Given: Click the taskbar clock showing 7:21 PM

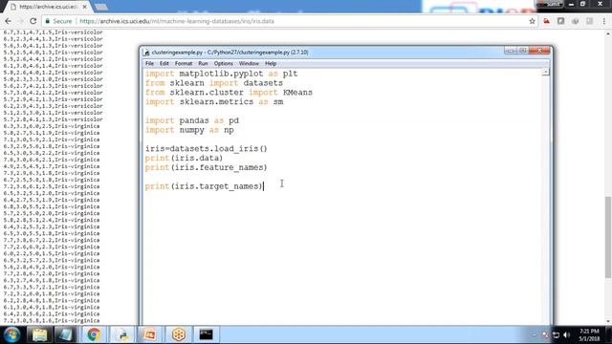Looking at the screenshot, I should point(589,335).
